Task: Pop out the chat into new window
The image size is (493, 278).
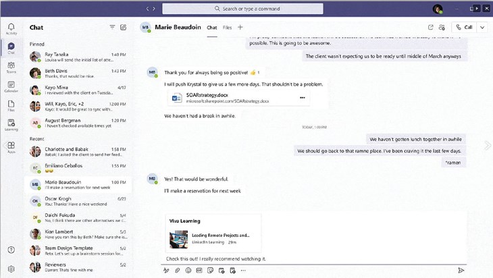Action: [x=431, y=28]
